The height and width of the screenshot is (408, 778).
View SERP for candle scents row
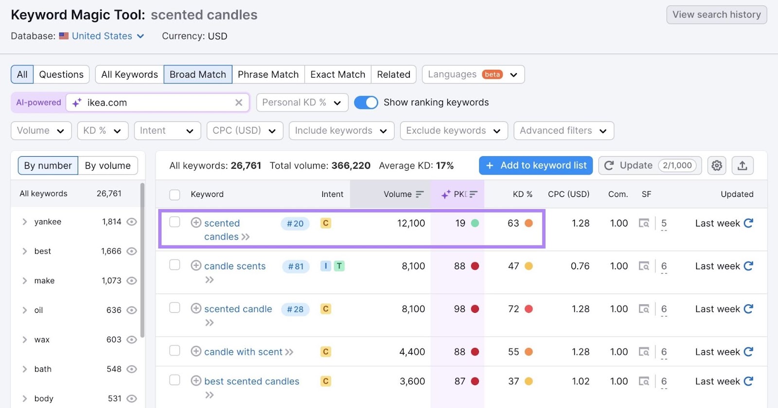(x=644, y=266)
